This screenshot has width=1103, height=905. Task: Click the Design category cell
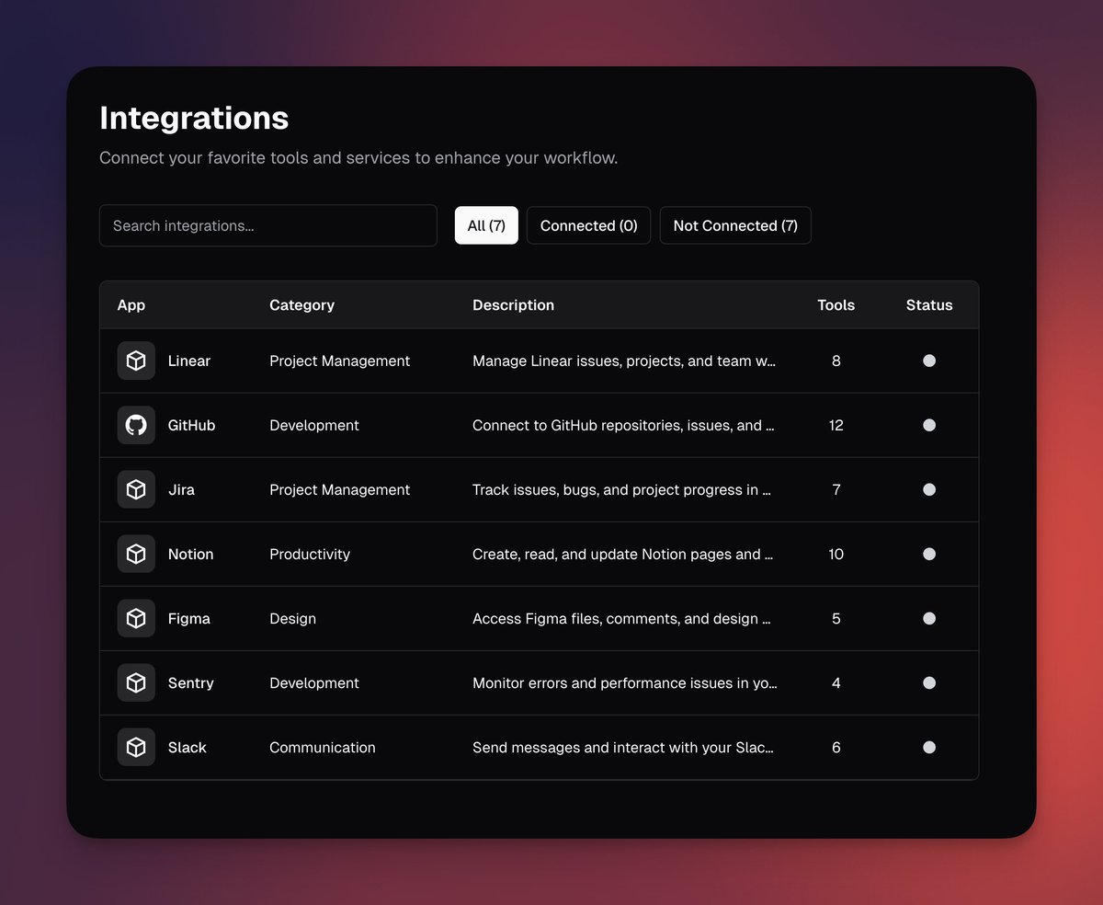tap(292, 618)
